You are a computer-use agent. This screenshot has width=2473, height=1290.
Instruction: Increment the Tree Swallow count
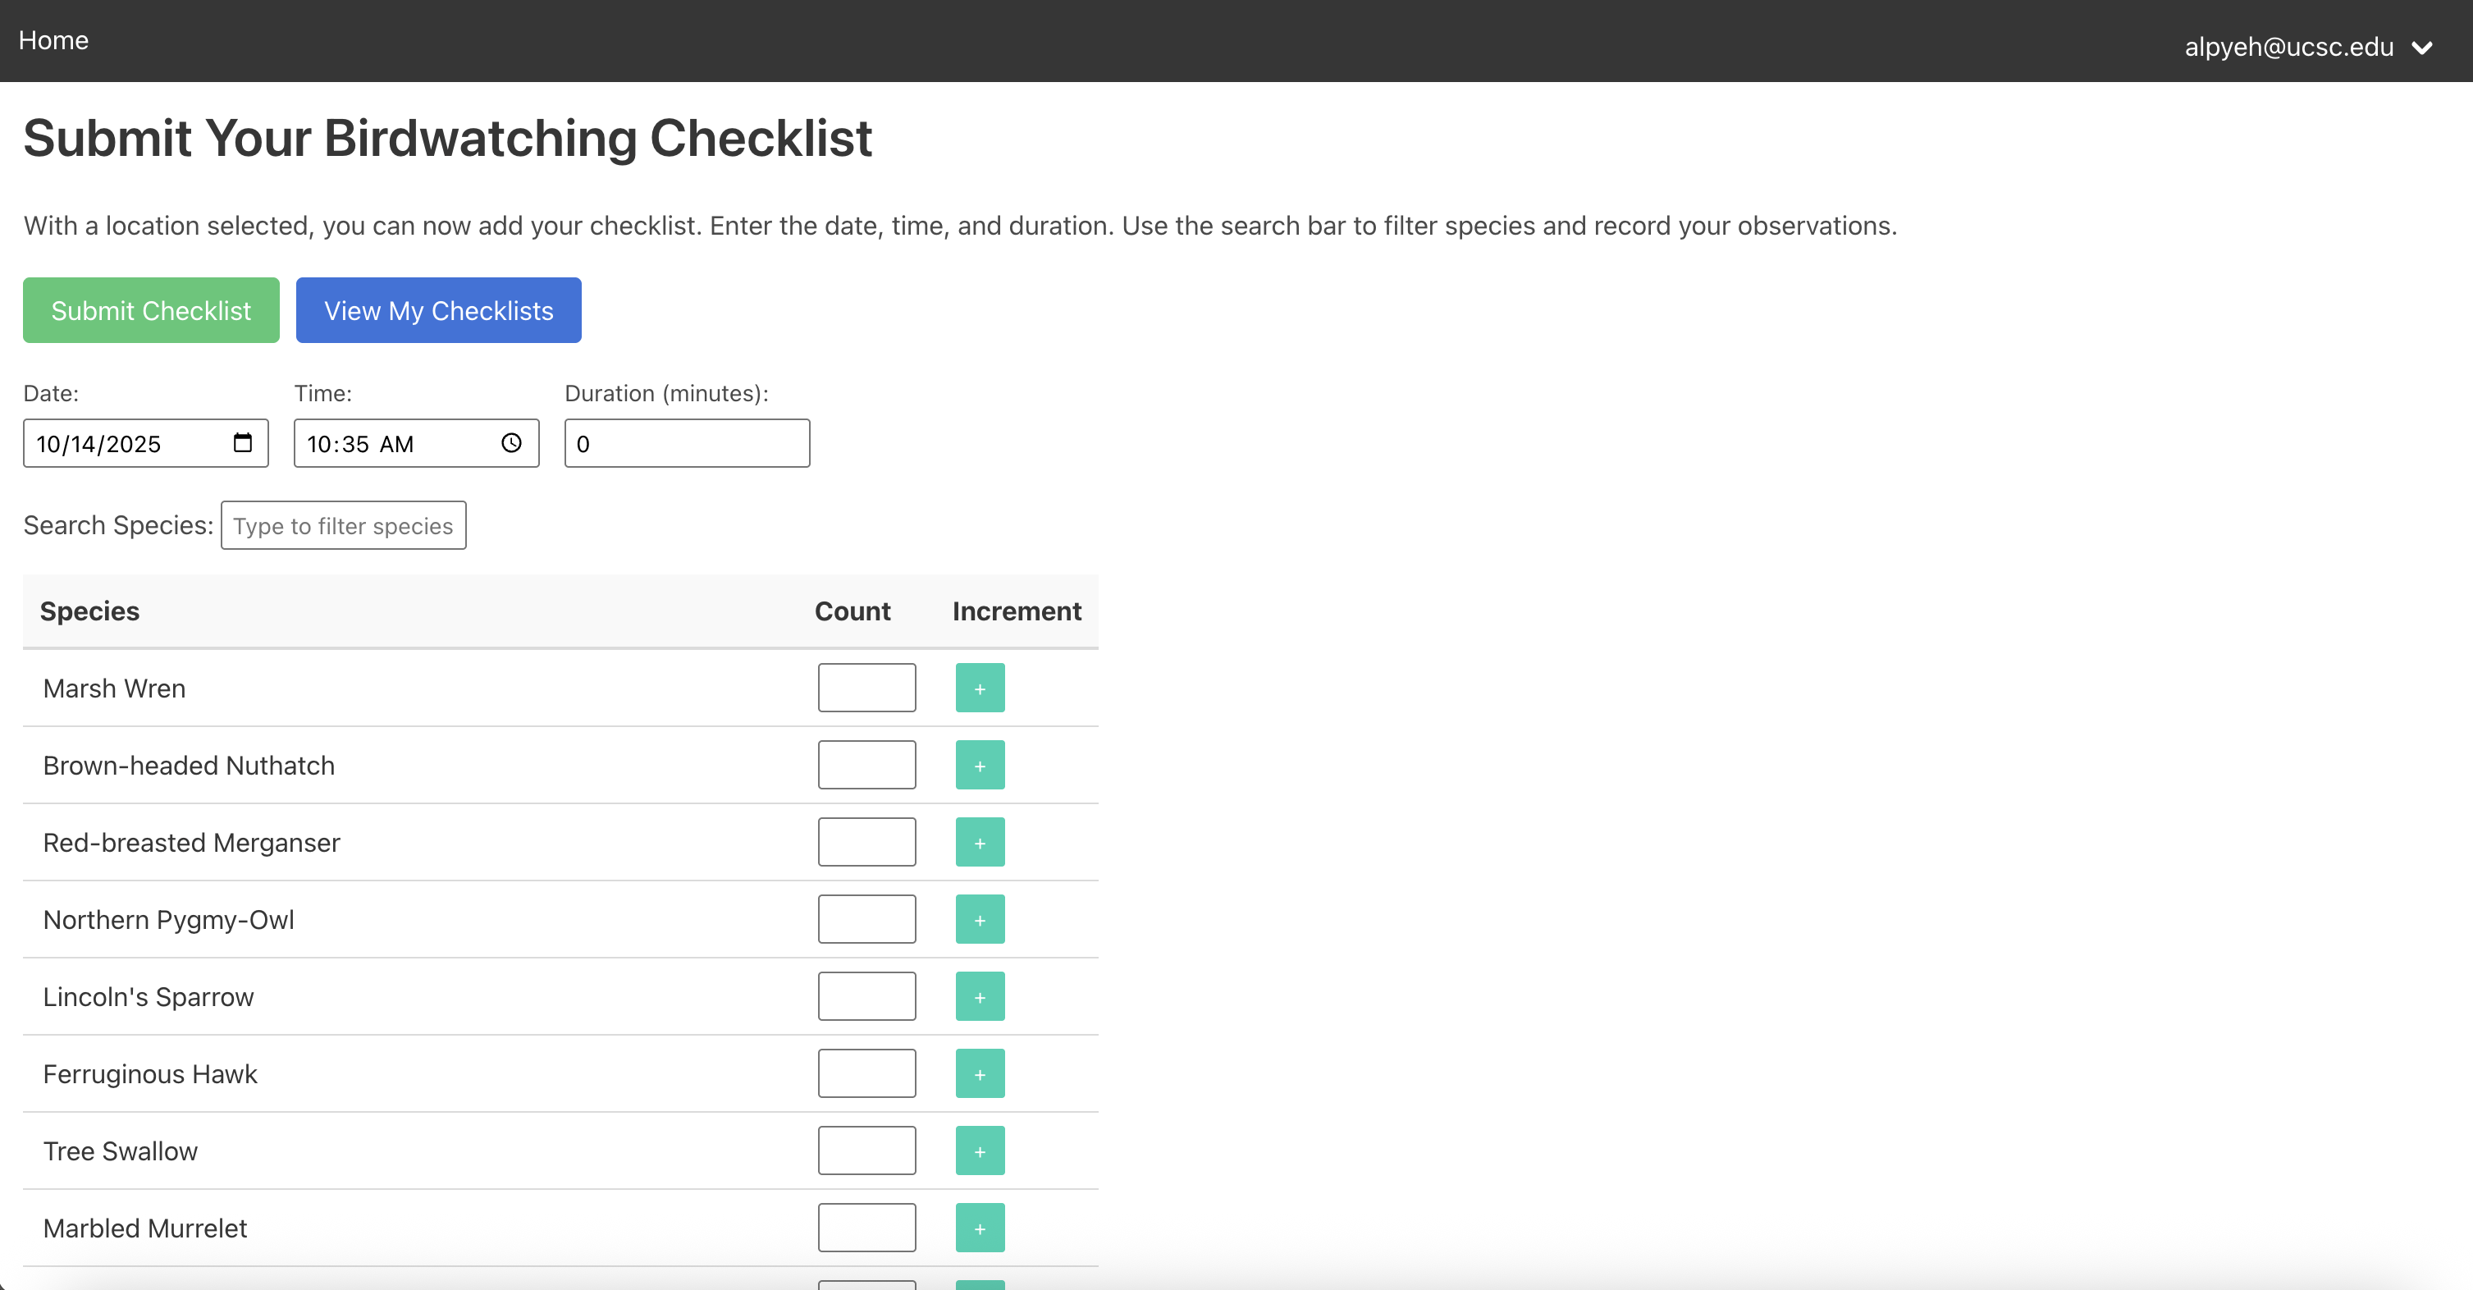979,1150
